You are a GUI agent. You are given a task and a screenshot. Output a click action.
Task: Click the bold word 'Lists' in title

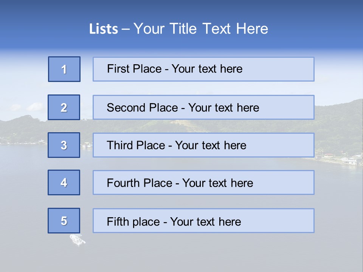click(104, 29)
